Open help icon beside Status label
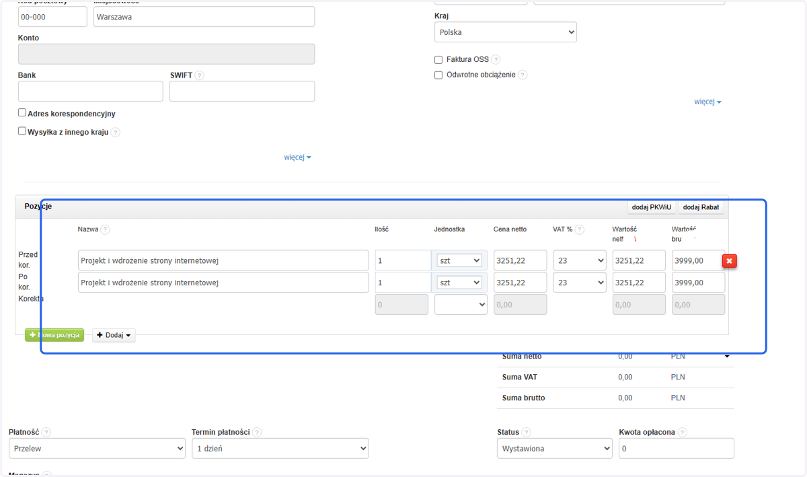Image resolution: width=807 pixels, height=477 pixels. (x=527, y=433)
